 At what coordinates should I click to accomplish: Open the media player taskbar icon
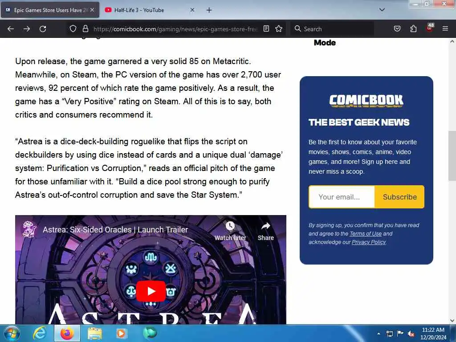click(x=121, y=333)
